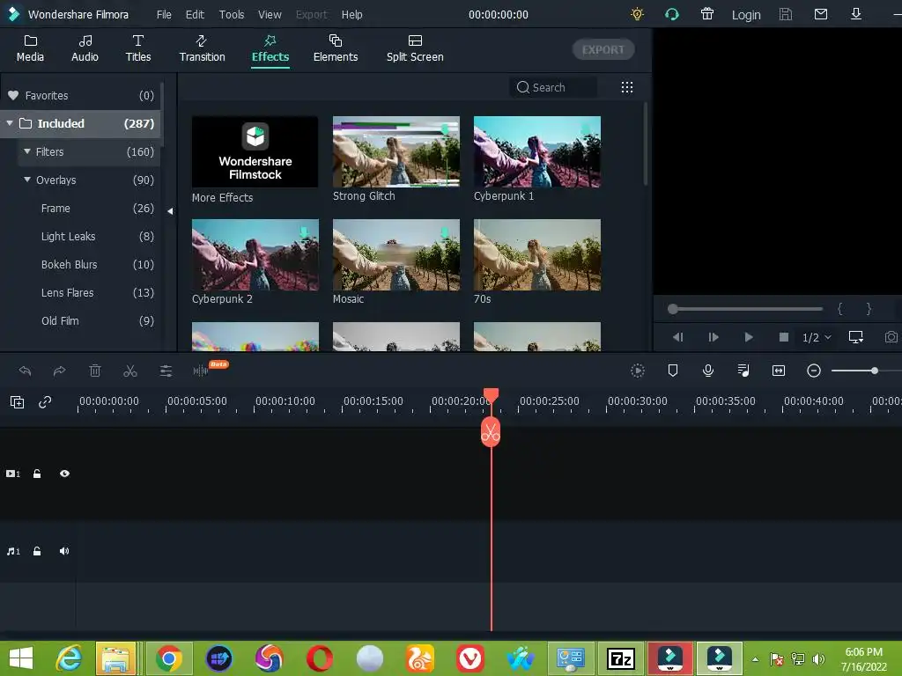
Task: Open the audio mixer icon
Action: click(743, 371)
